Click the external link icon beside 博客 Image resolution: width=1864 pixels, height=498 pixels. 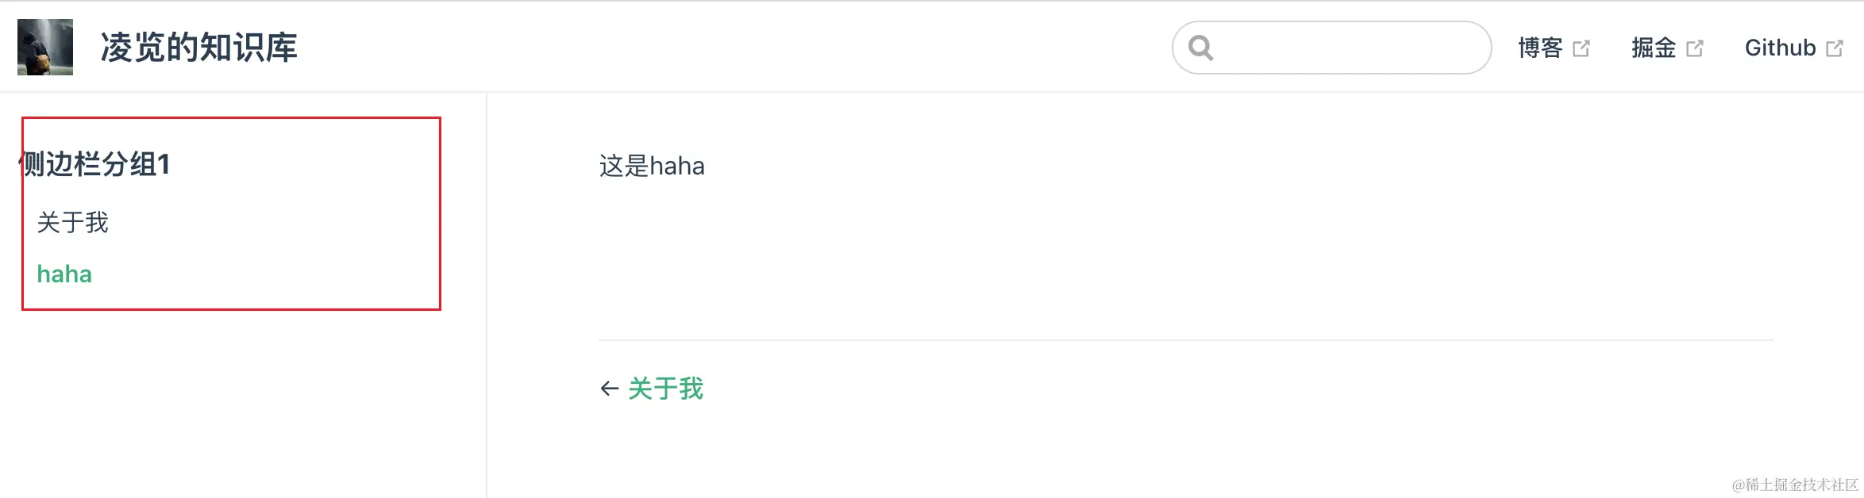tap(1581, 48)
